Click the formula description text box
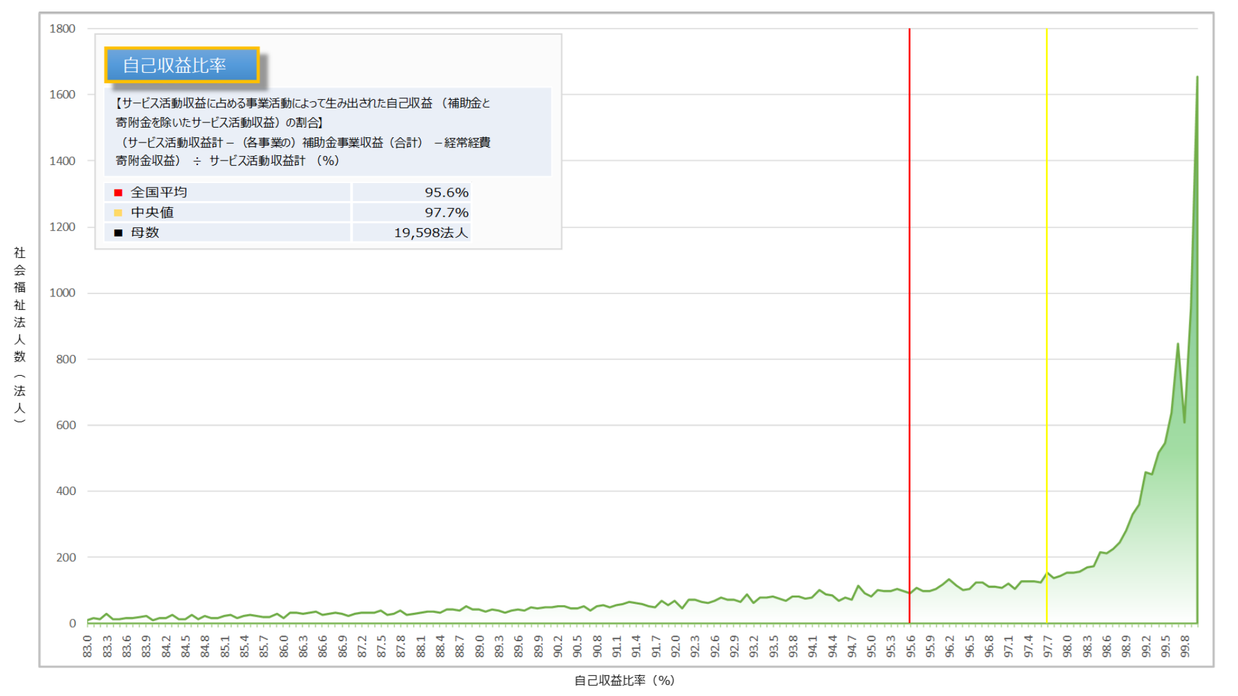Viewport: 1238px width, 696px height. point(327,131)
